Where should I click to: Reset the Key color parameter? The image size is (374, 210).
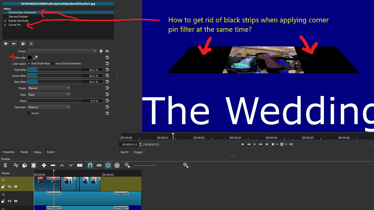pos(107,57)
